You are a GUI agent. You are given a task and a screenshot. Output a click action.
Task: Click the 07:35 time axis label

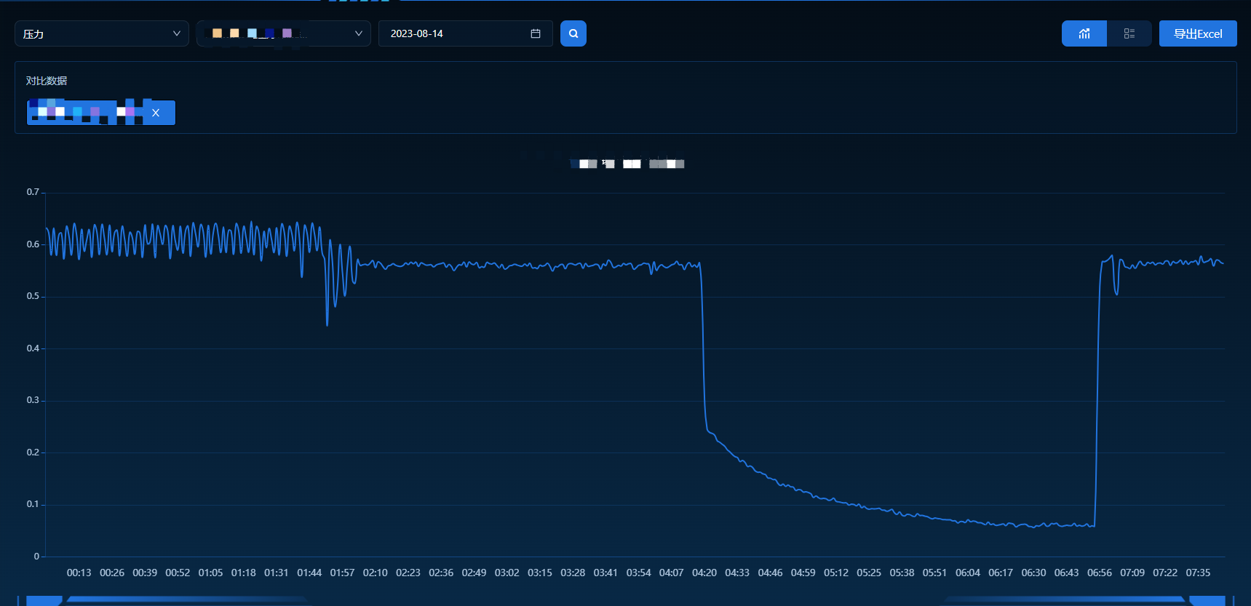(x=1199, y=573)
